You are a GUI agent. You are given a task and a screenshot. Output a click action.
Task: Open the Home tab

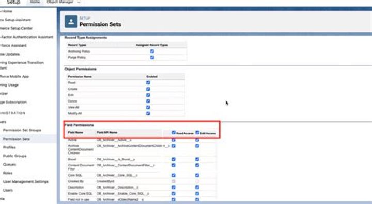point(35,2)
